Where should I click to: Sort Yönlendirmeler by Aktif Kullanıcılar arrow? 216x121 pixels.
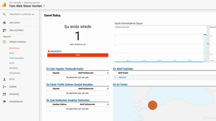(x=108, y=73)
